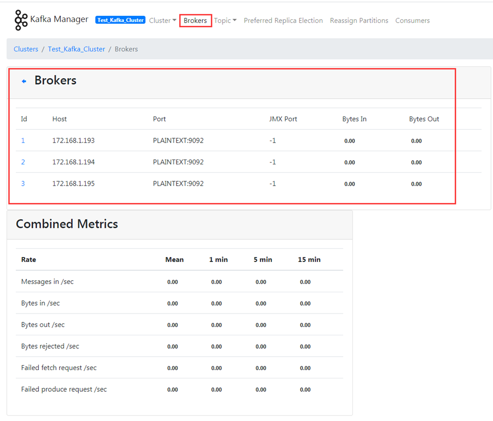The height and width of the screenshot is (421, 493).
Task: Select host 172.168.1.194 cell
Action: pyautogui.click(x=73, y=162)
